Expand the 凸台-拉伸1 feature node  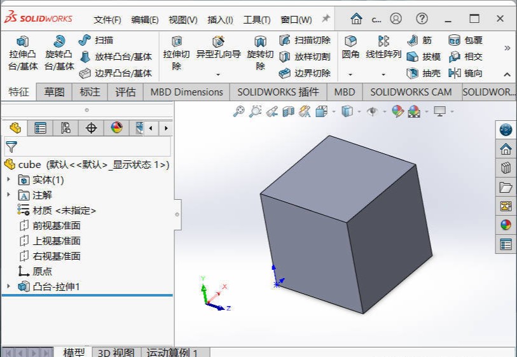pos(9,287)
